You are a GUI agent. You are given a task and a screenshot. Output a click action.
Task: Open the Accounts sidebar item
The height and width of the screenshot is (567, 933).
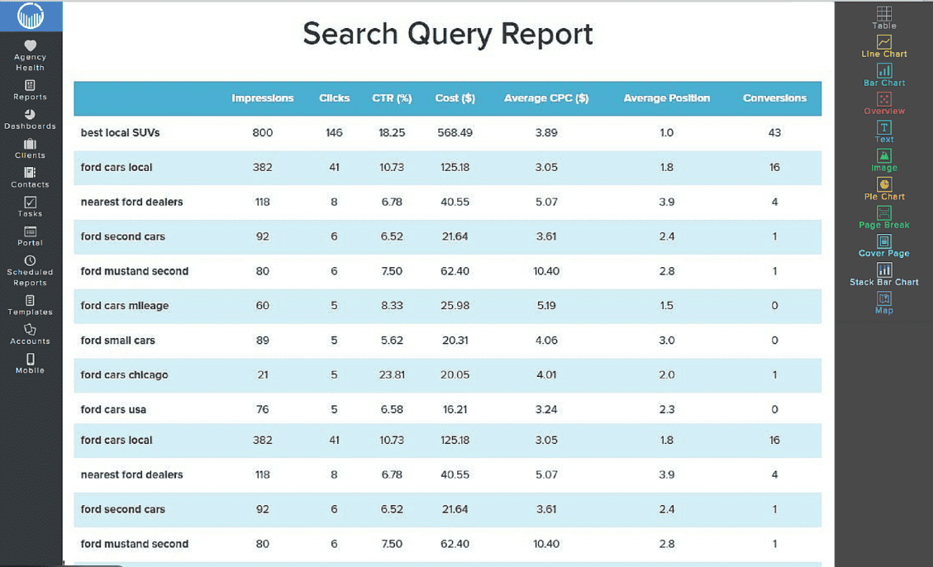point(31,334)
